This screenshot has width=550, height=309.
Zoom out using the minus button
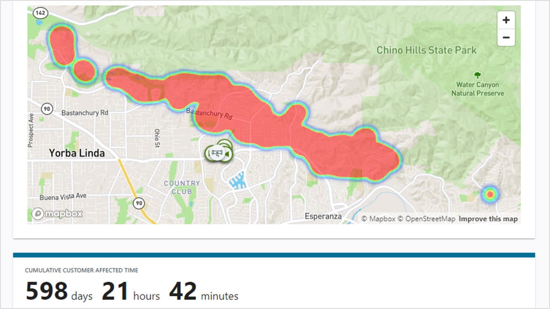pos(506,37)
